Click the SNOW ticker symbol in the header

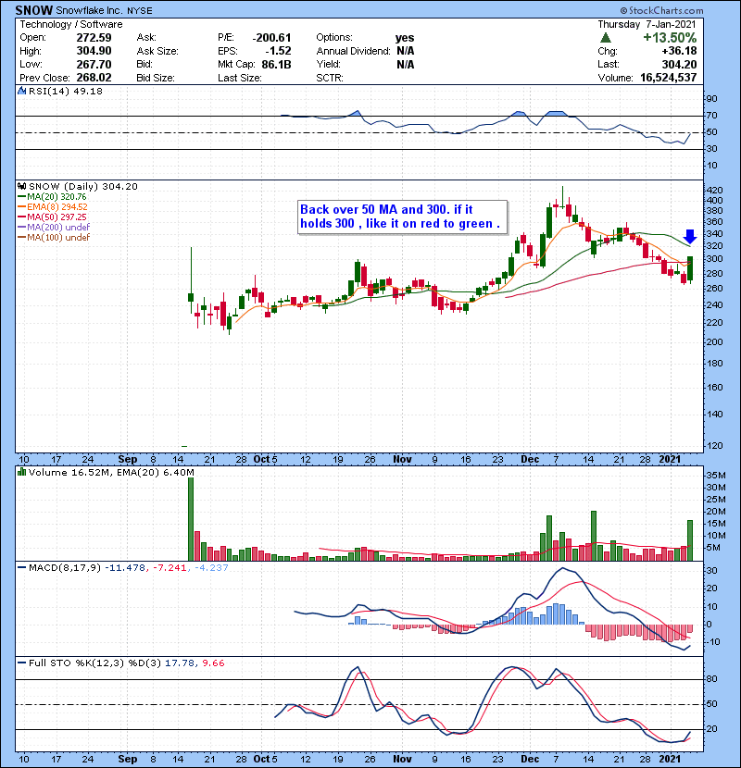34,10
